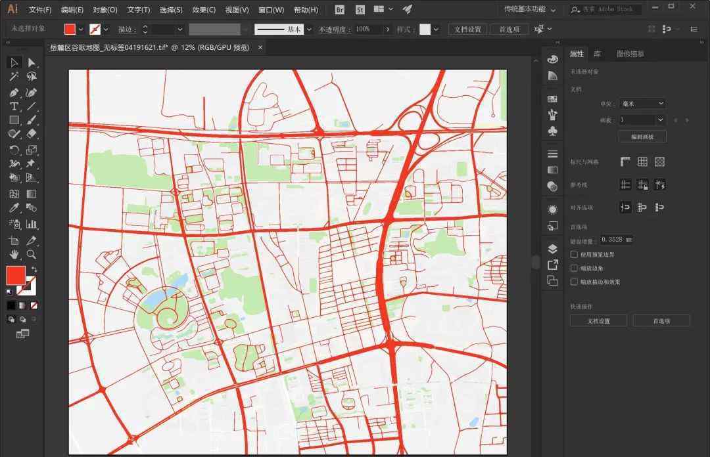The height and width of the screenshot is (457, 710).
Task: Select the Zoom magnifier tool
Action: [x=32, y=254]
